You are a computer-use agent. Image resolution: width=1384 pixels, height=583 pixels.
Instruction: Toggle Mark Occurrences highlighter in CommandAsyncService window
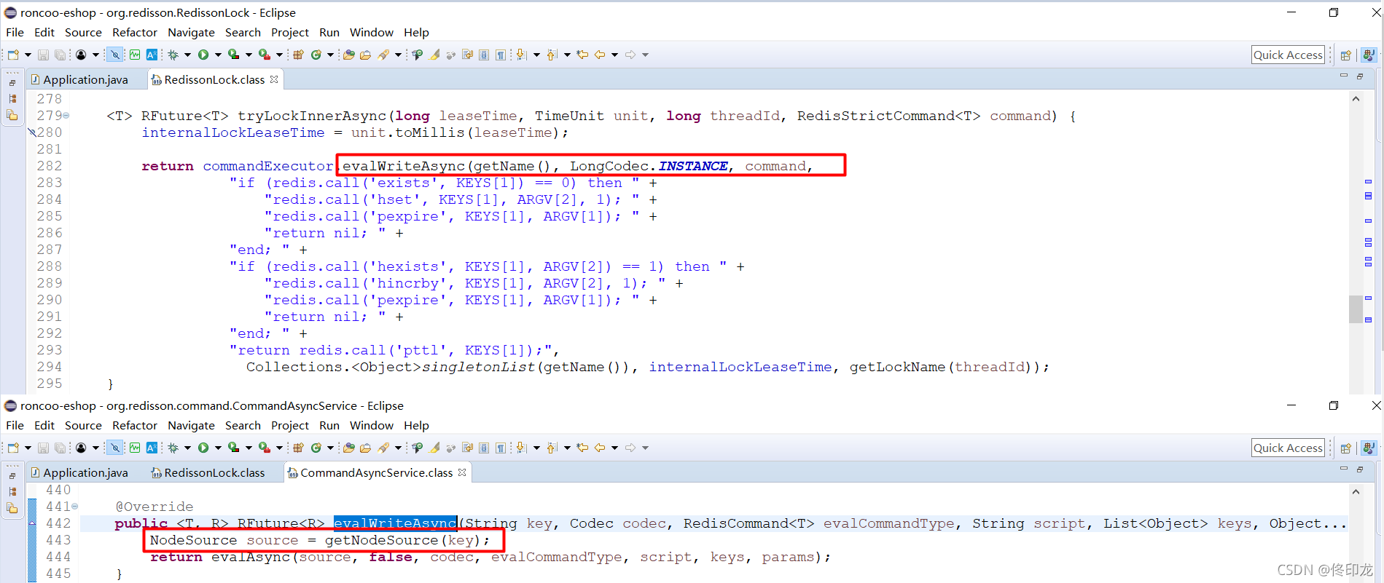point(434,448)
